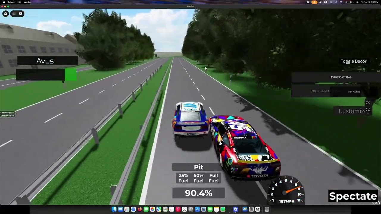Open Firefox in the Dock
381x214 pixels.
[x=140, y=209]
